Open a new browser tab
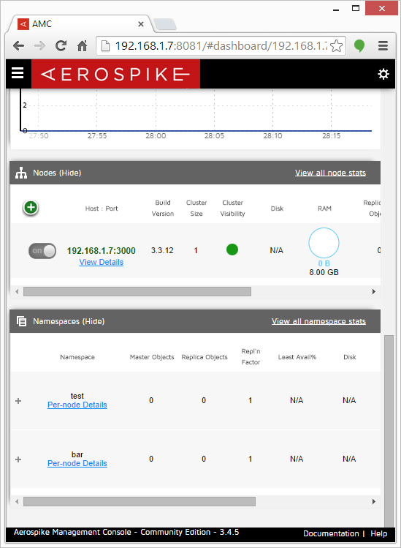Screen dimensions: 401x548 tap(165, 24)
